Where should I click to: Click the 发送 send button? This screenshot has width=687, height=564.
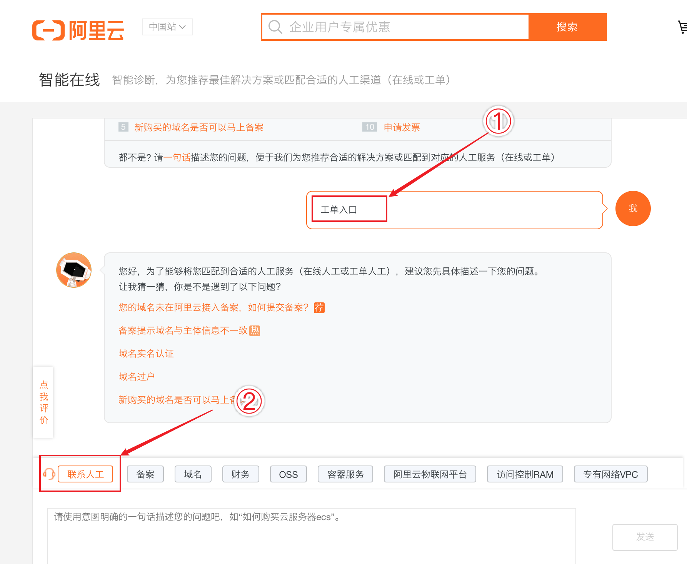645,537
